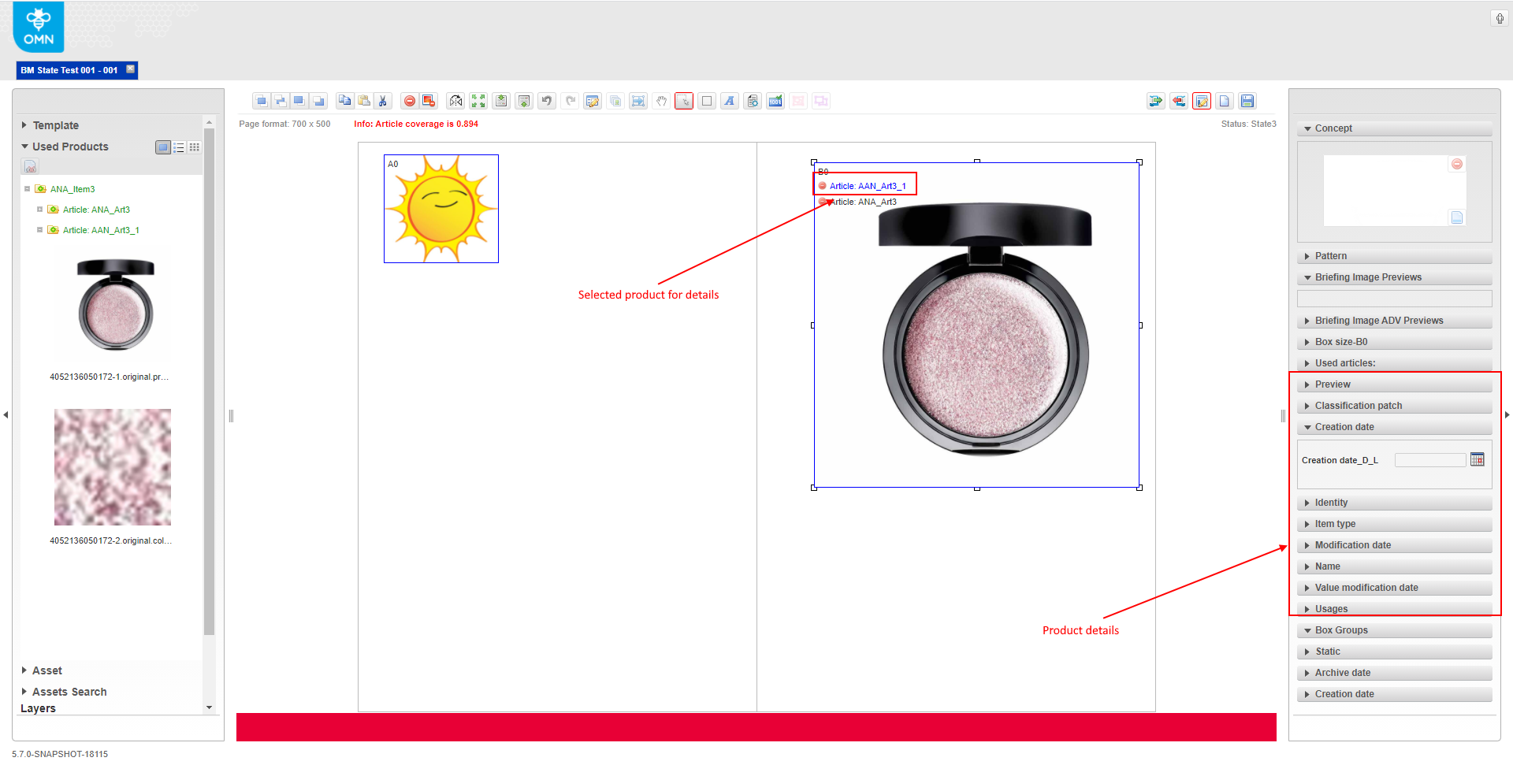Click the Undo arrow in the toolbar
1513x765 pixels.
point(547,101)
